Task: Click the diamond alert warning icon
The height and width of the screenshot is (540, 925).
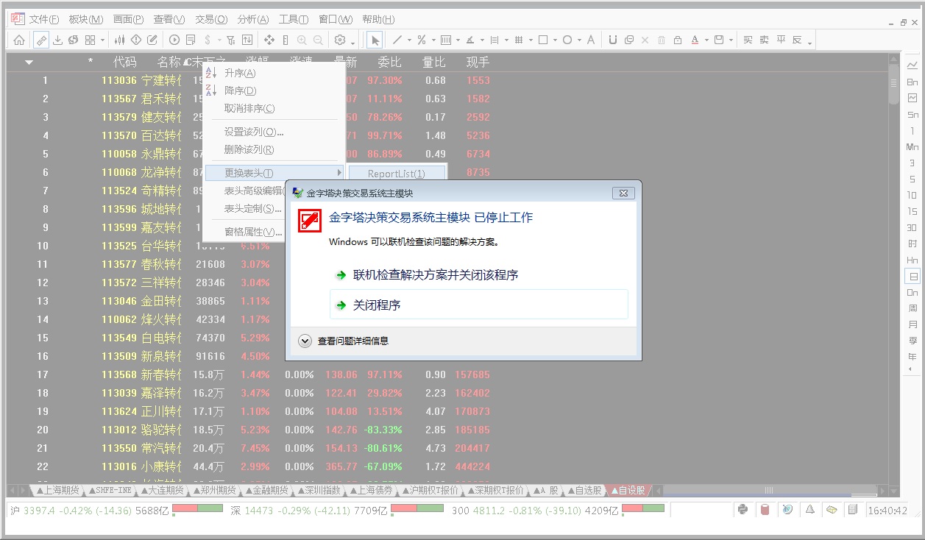Action: [x=136, y=40]
